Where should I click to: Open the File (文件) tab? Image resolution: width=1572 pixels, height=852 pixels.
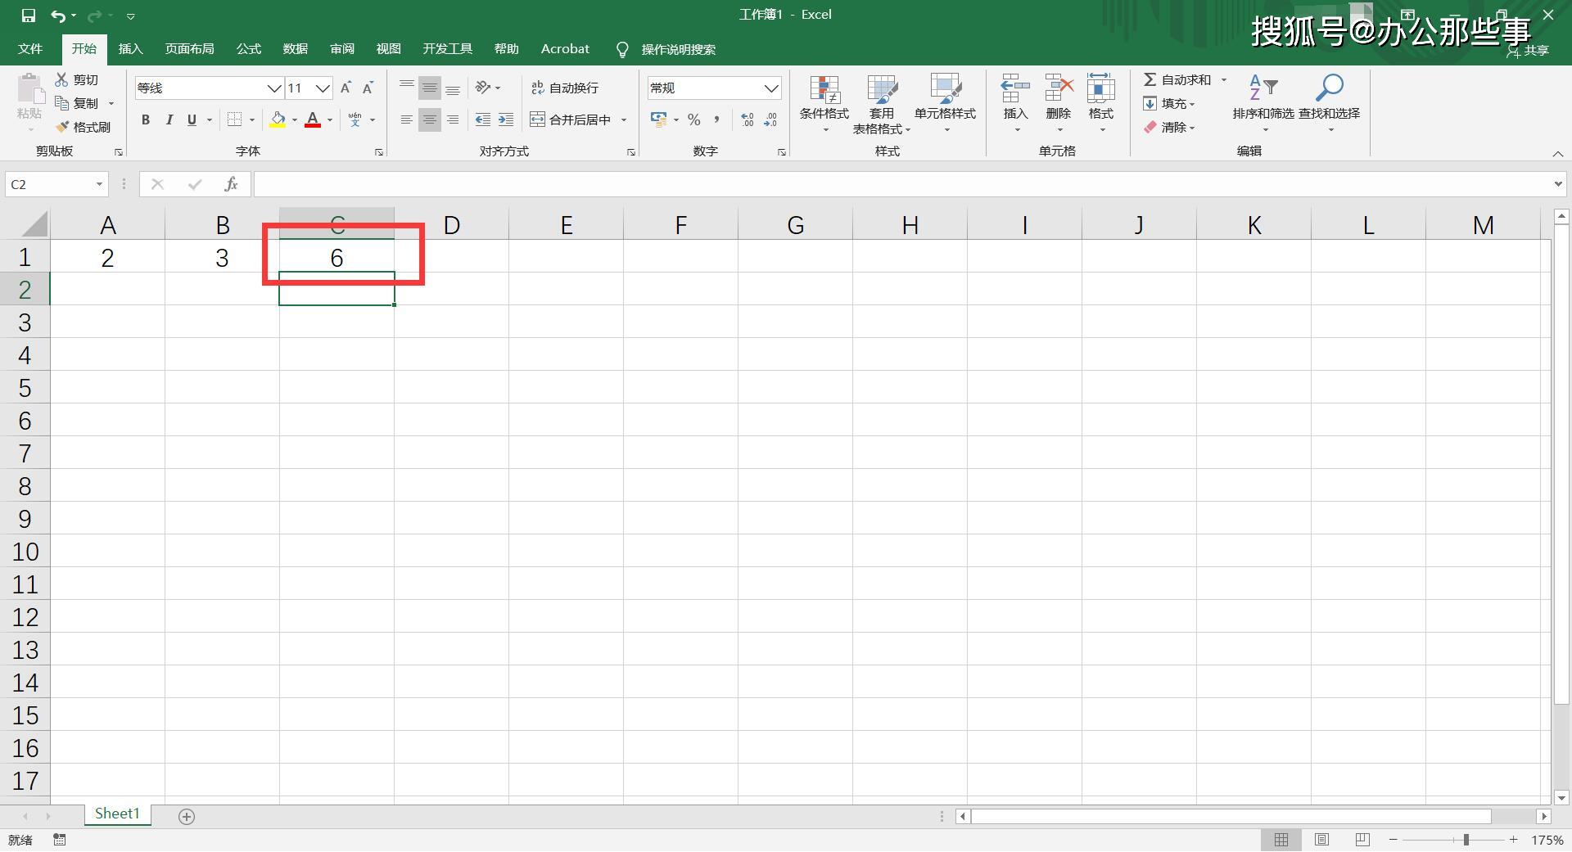pos(30,49)
